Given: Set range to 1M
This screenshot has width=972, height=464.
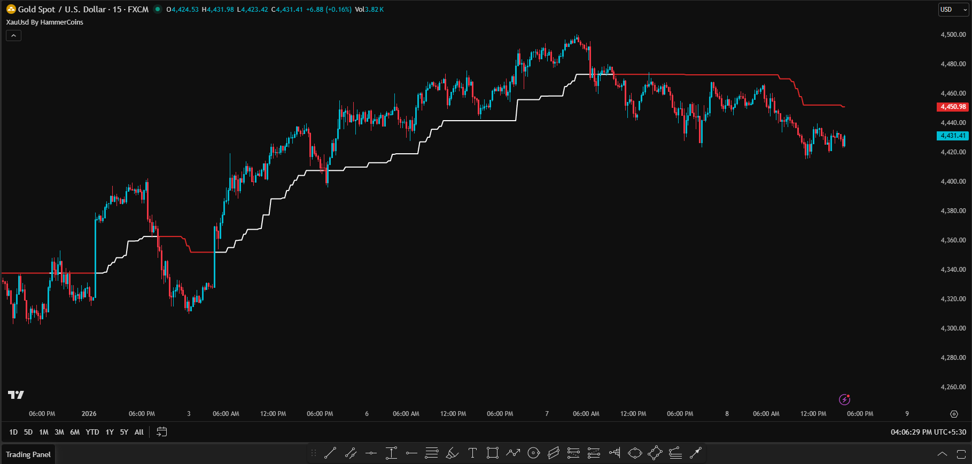Looking at the screenshot, I should click(x=44, y=432).
